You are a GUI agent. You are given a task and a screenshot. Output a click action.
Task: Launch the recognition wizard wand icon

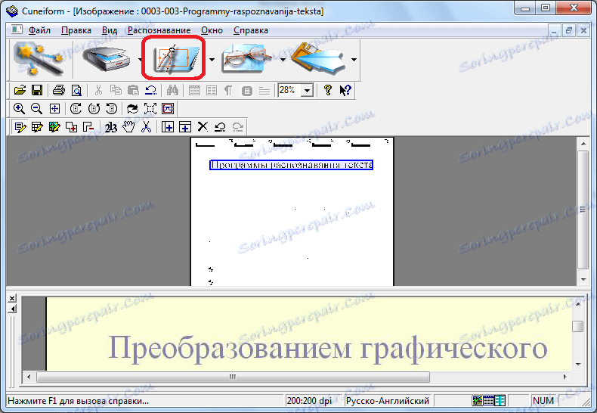point(39,59)
